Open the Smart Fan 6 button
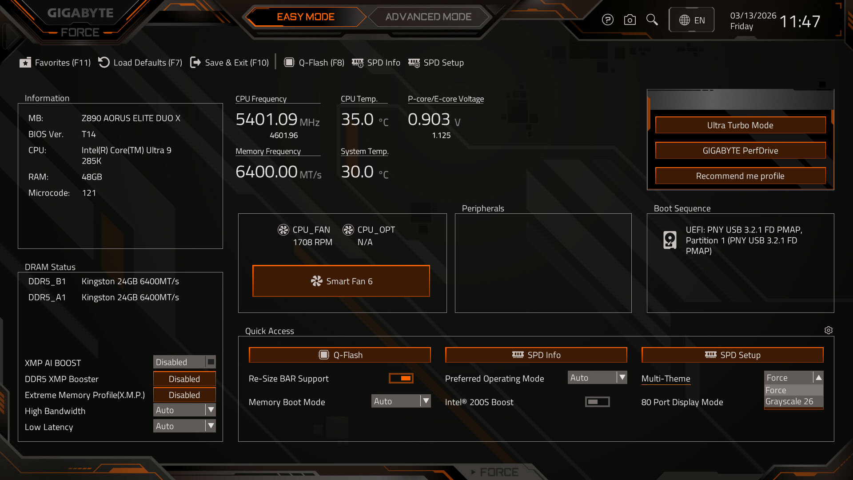The height and width of the screenshot is (480, 853). 341,281
